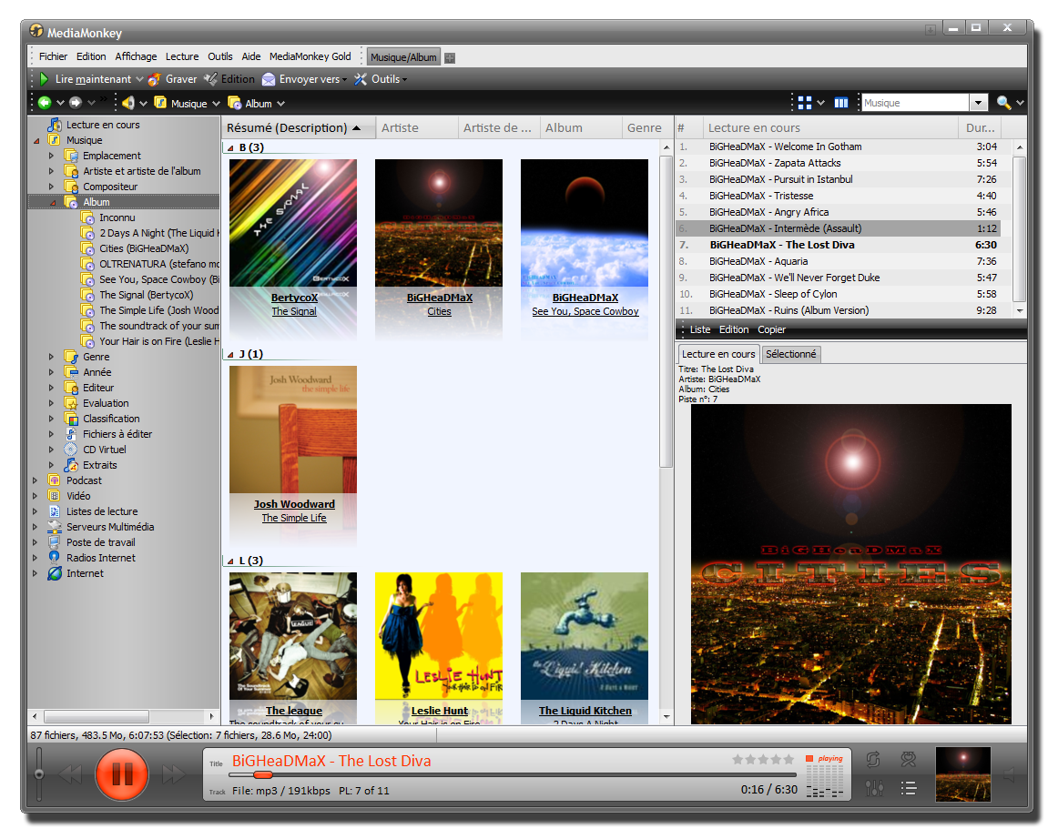Click the playlist list icon in the player
Image resolution: width=1058 pixels, height=839 pixels.
908,789
